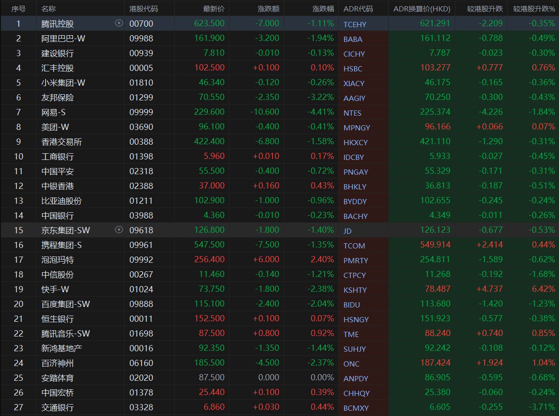Click the 百度集团-SW stock name

(x=66, y=304)
